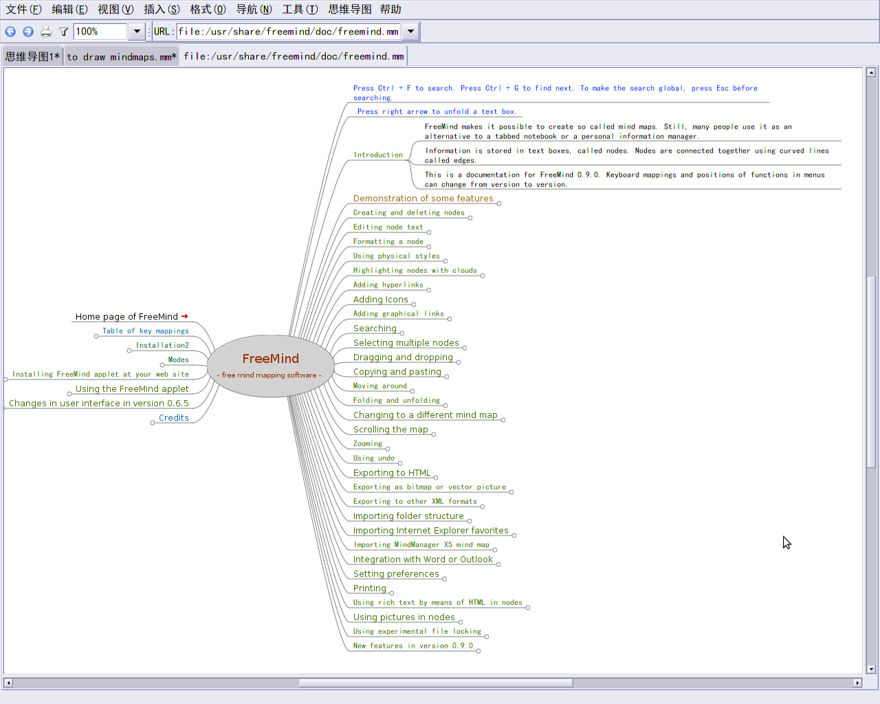This screenshot has height=704, width=880.
Task: Click the filter funnel icon
Action: [x=64, y=32]
